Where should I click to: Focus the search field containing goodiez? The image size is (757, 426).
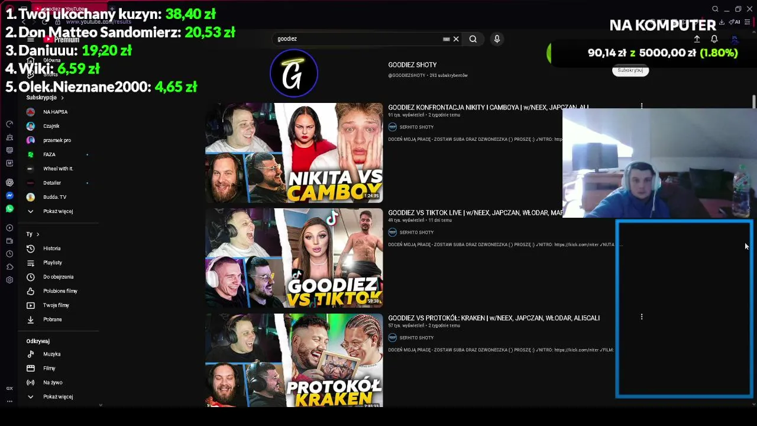coord(358,39)
